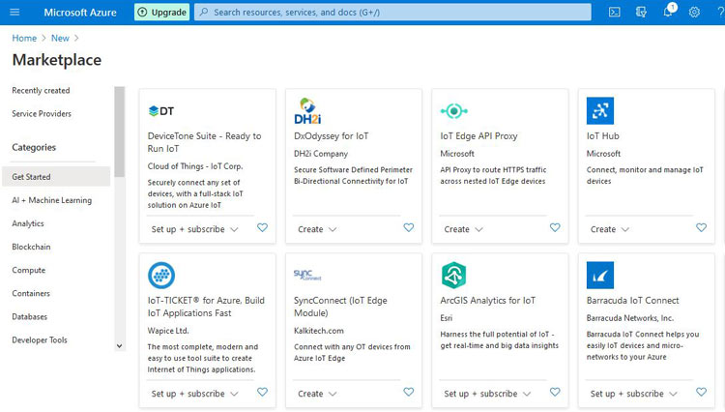The height and width of the screenshot is (412, 725).
Task: Open the IoT Edge API Proxy title
Action: pyautogui.click(x=478, y=136)
